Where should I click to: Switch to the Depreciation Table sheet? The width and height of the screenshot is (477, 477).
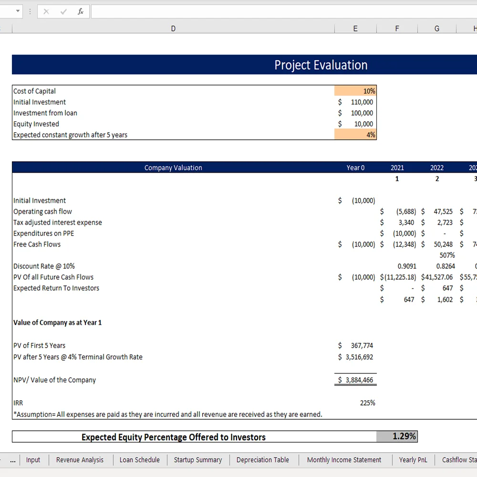[x=262, y=460]
